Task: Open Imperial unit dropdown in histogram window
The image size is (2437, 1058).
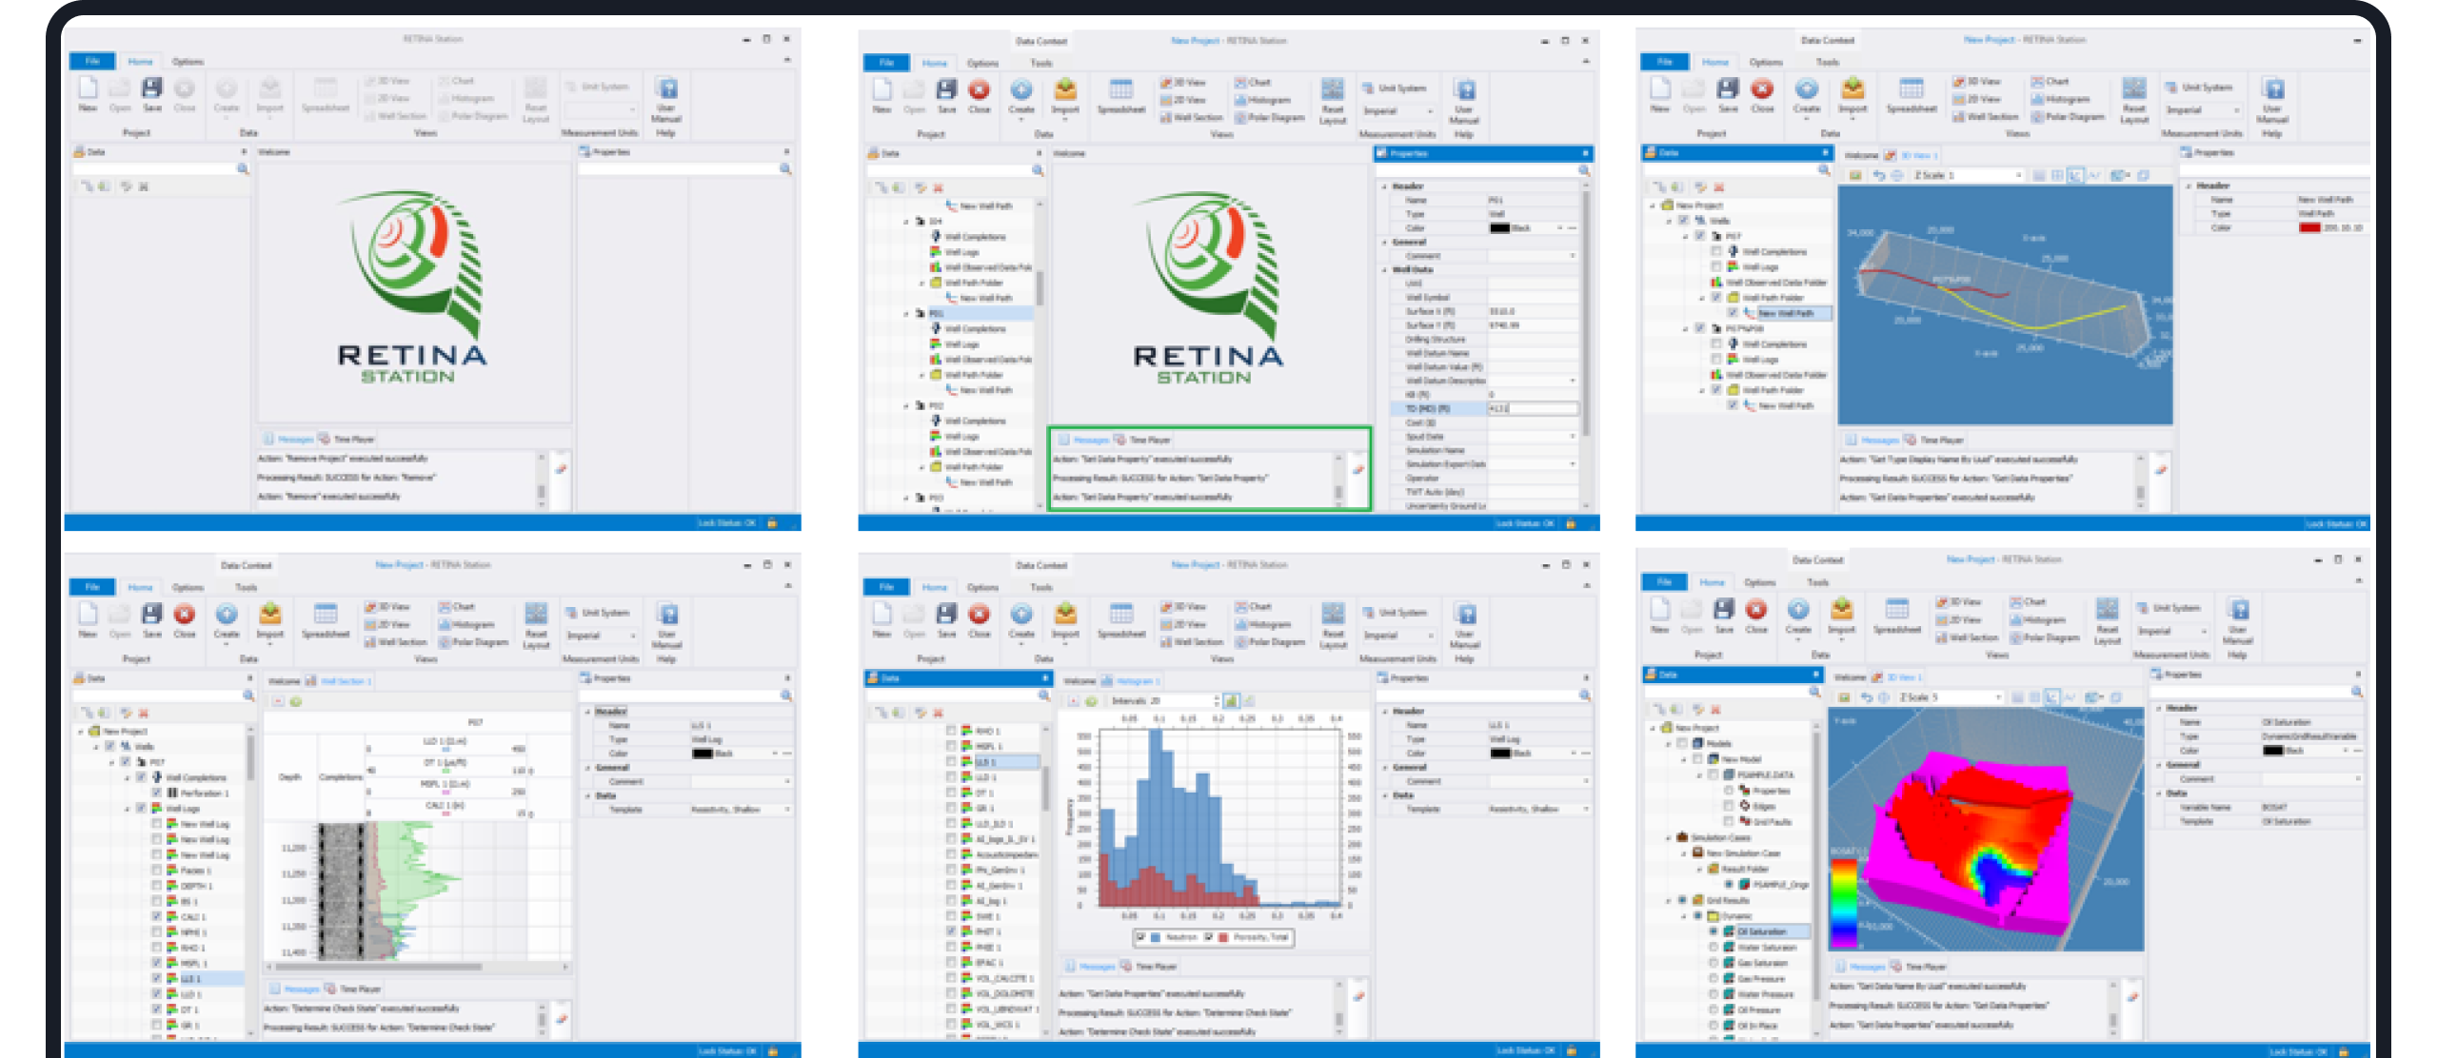Action: [x=1430, y=636]
